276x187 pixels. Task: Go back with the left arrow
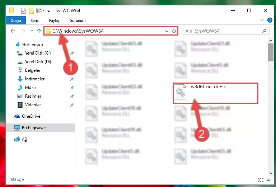13,31
